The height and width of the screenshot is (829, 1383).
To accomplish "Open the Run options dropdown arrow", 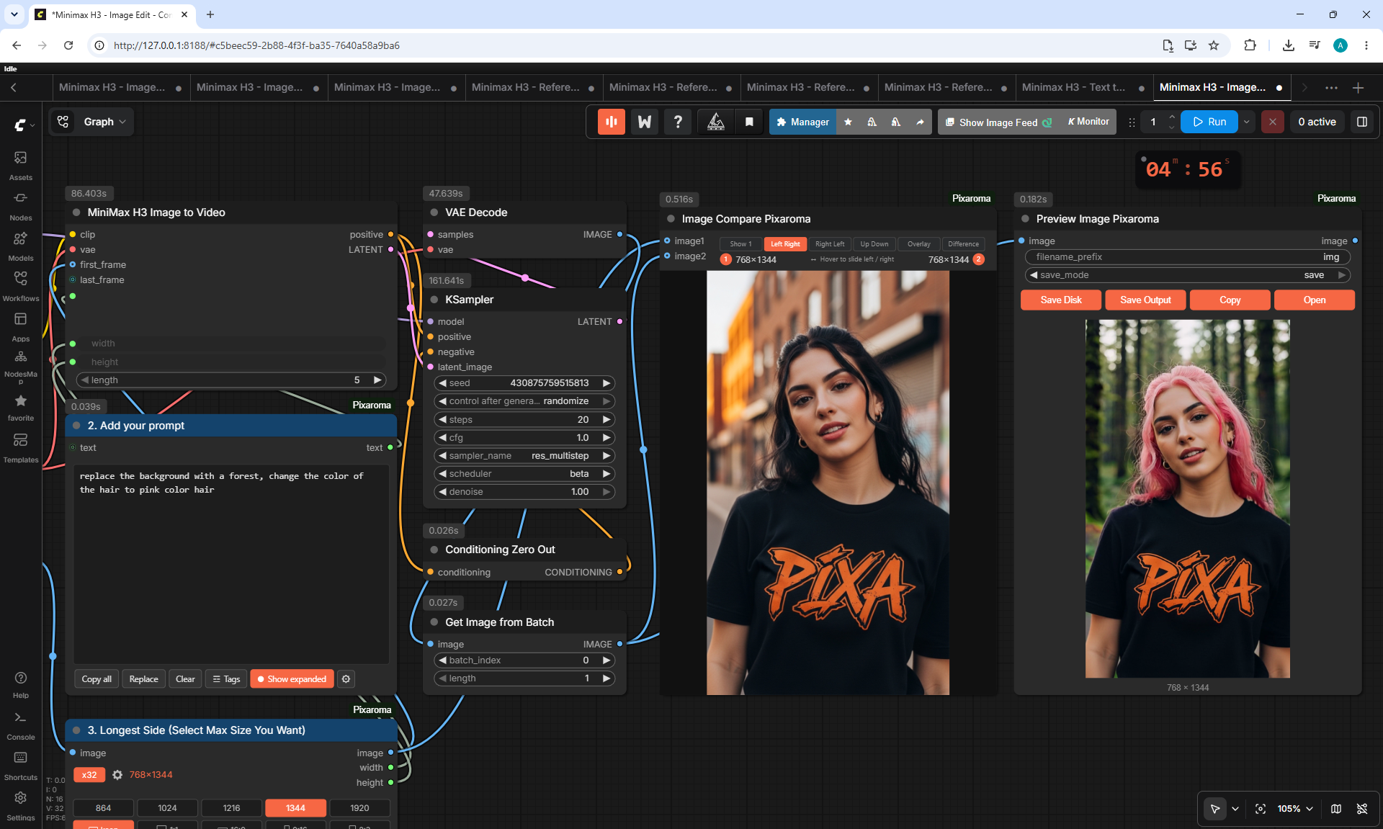I will 1247,122.
